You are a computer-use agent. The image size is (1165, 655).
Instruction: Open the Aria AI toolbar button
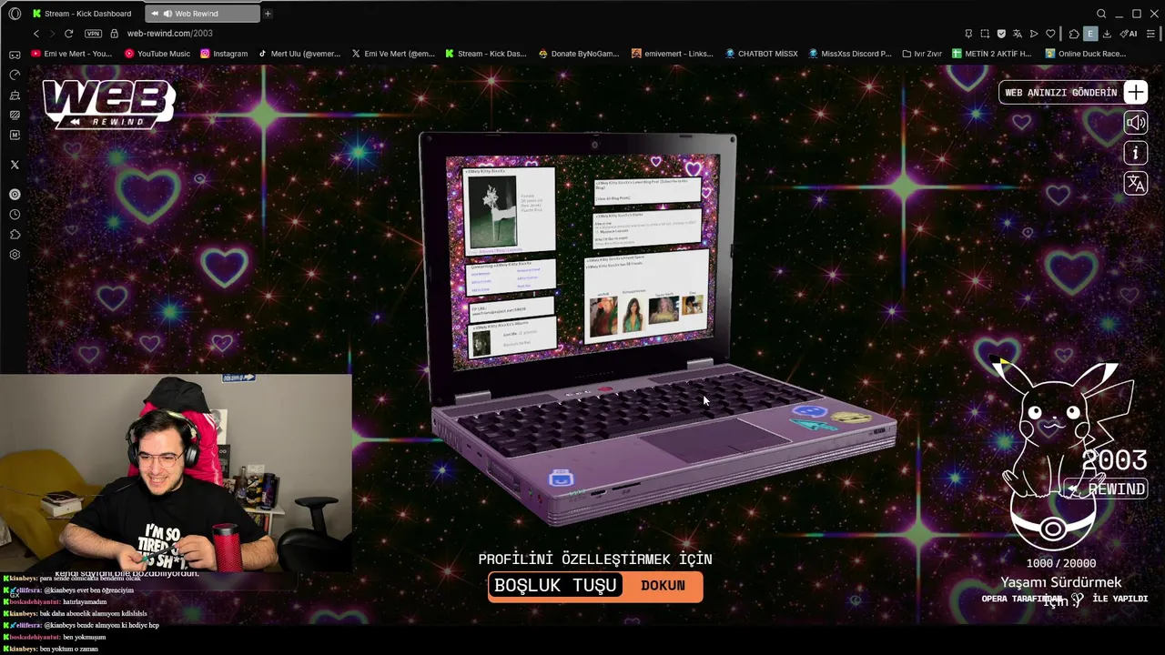pyautogui.click(x=1129, y=34)
